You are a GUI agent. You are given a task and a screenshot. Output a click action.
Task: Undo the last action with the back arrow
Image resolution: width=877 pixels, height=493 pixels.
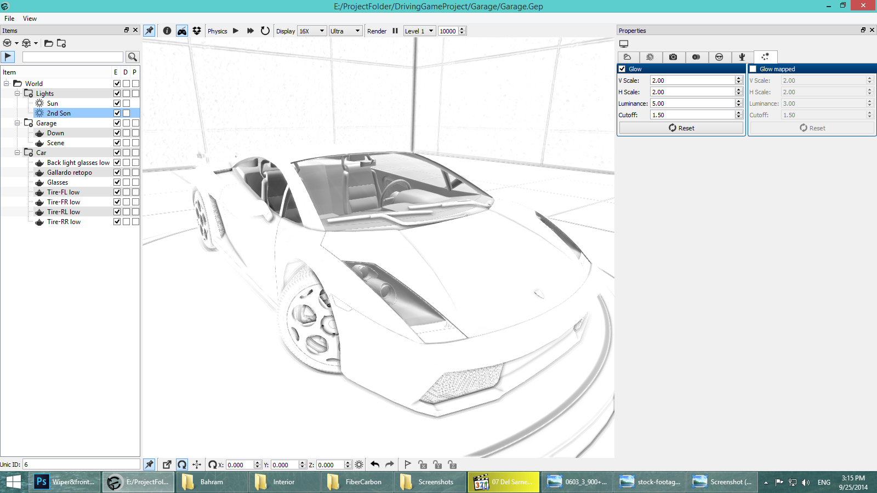pyautogui.click(x=375, y=465)
